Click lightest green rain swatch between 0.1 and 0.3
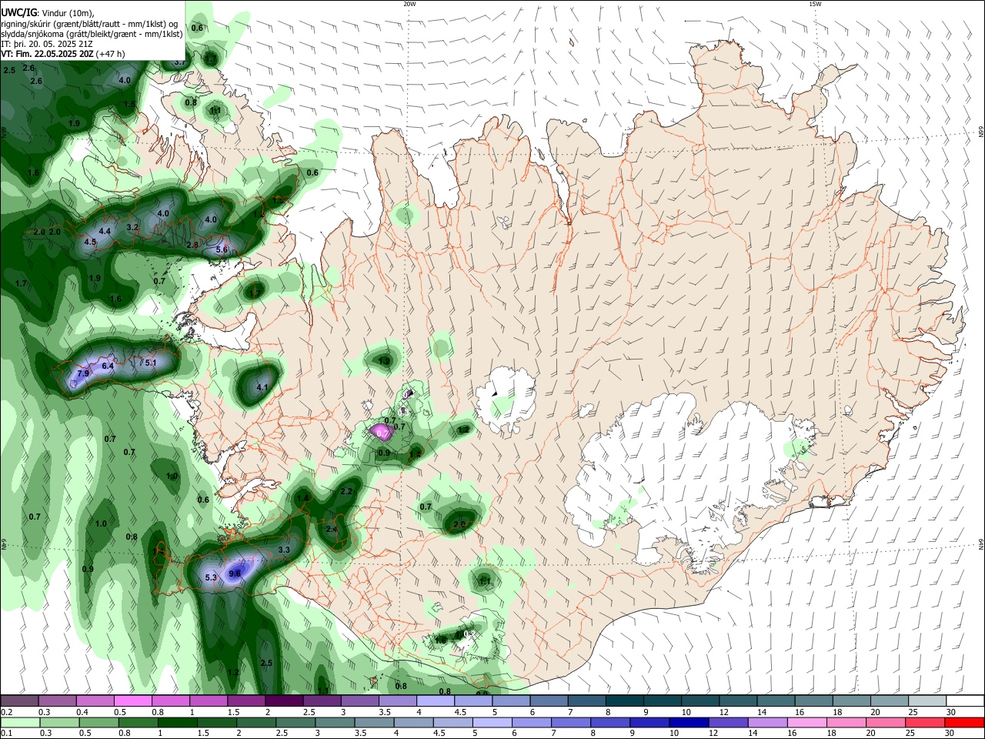The height and width of the screenshot is (739, 985). (22, 723)
